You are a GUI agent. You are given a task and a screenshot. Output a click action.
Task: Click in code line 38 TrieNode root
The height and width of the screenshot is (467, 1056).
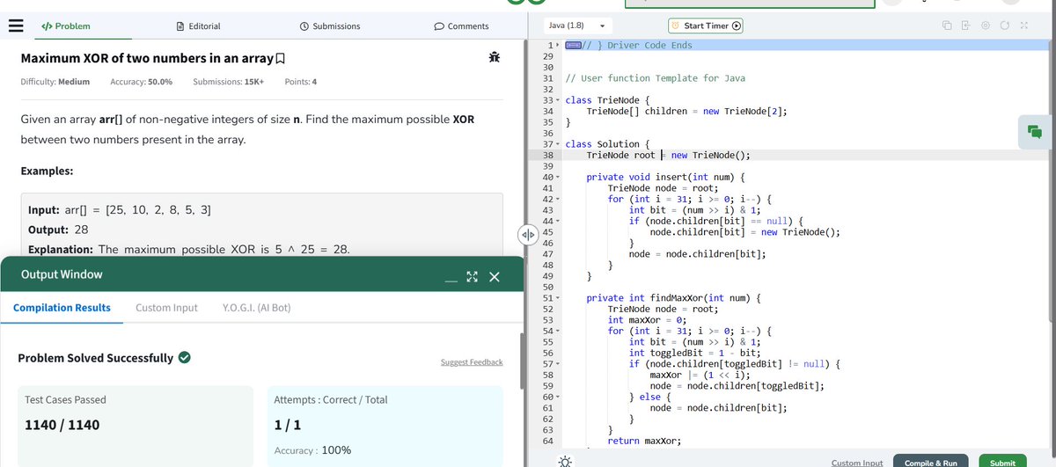pos(668,156)
